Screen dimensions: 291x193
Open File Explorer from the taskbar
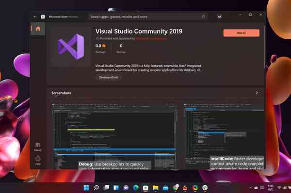click(x=156, y=188)
